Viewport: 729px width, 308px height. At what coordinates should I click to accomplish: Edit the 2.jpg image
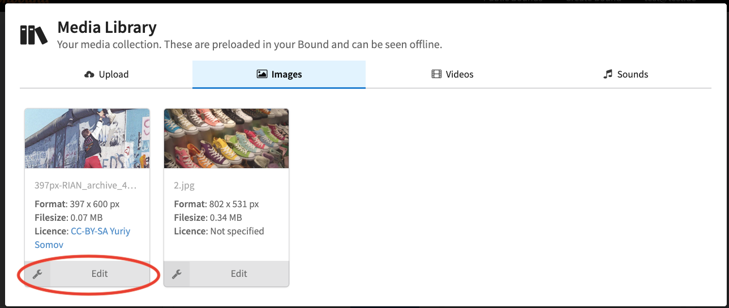point(239,274)
